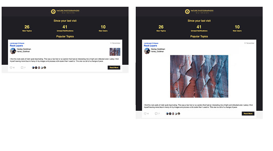Click heart like icon in large-photo email
This screenshot has height=151, width=273.
coord(145,113)
